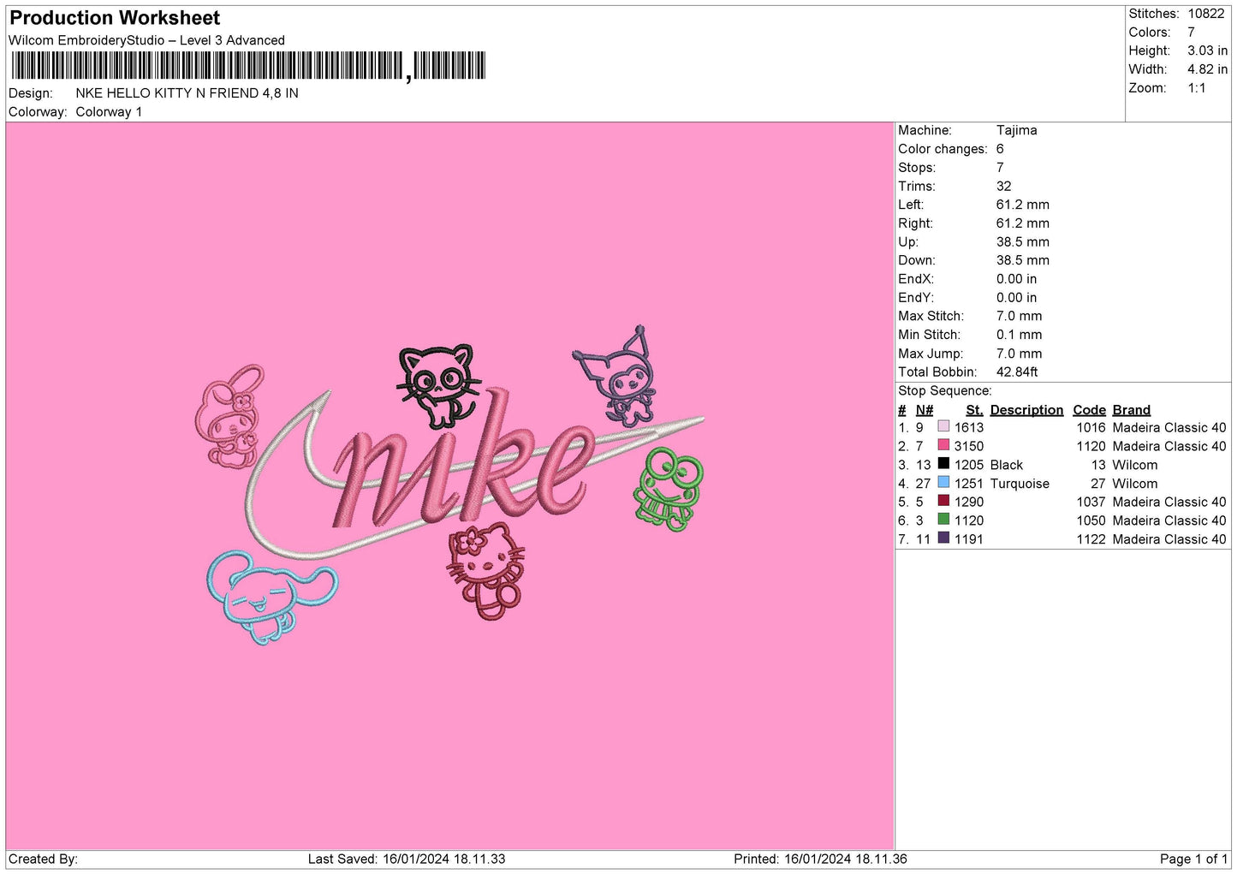Click the 'Last Saved: 16/01/2024 18.11.33' footer text
This screenshot has width=1237, height=874.
coord(407,859)
